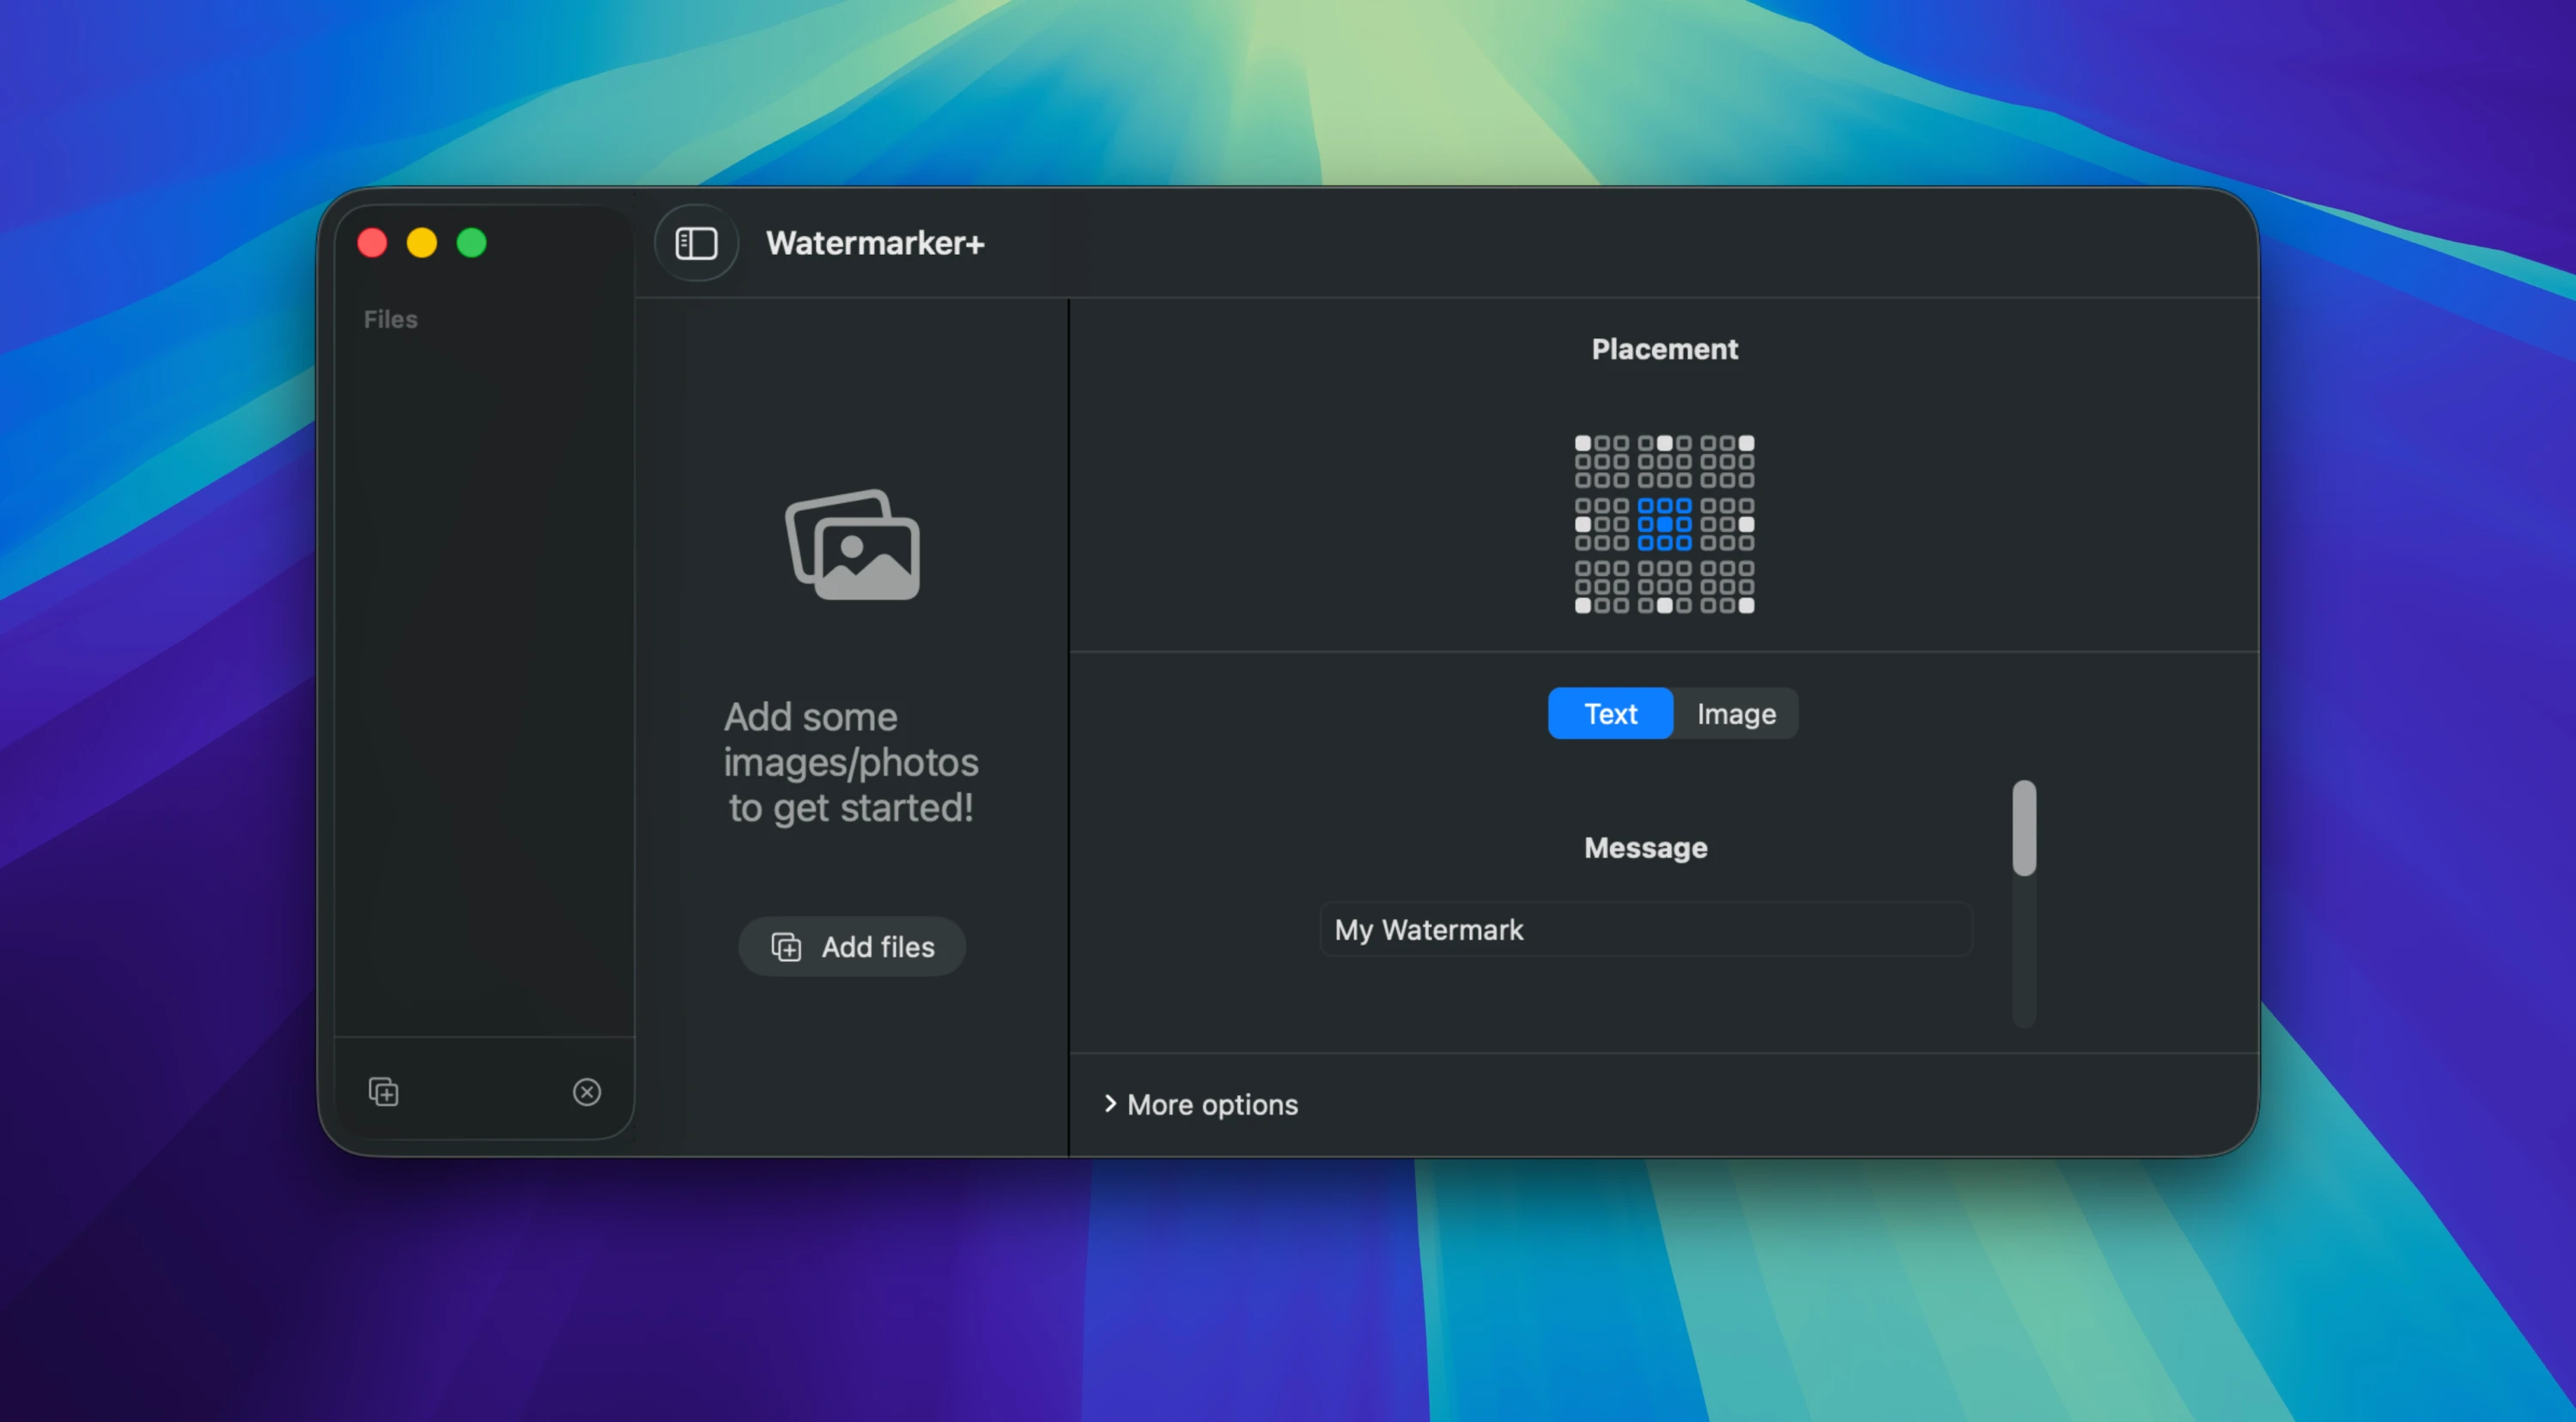Click the Message label
The image size is (2576, 1422).
[x=1645, y=847]
